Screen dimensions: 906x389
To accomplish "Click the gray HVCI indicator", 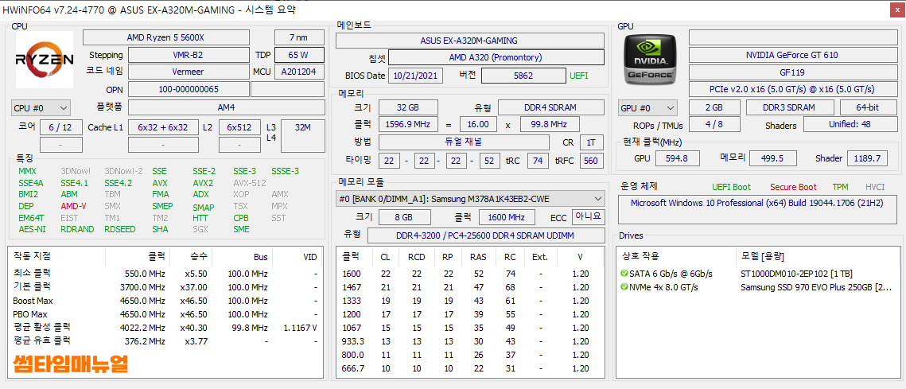I will pos(876,187).
